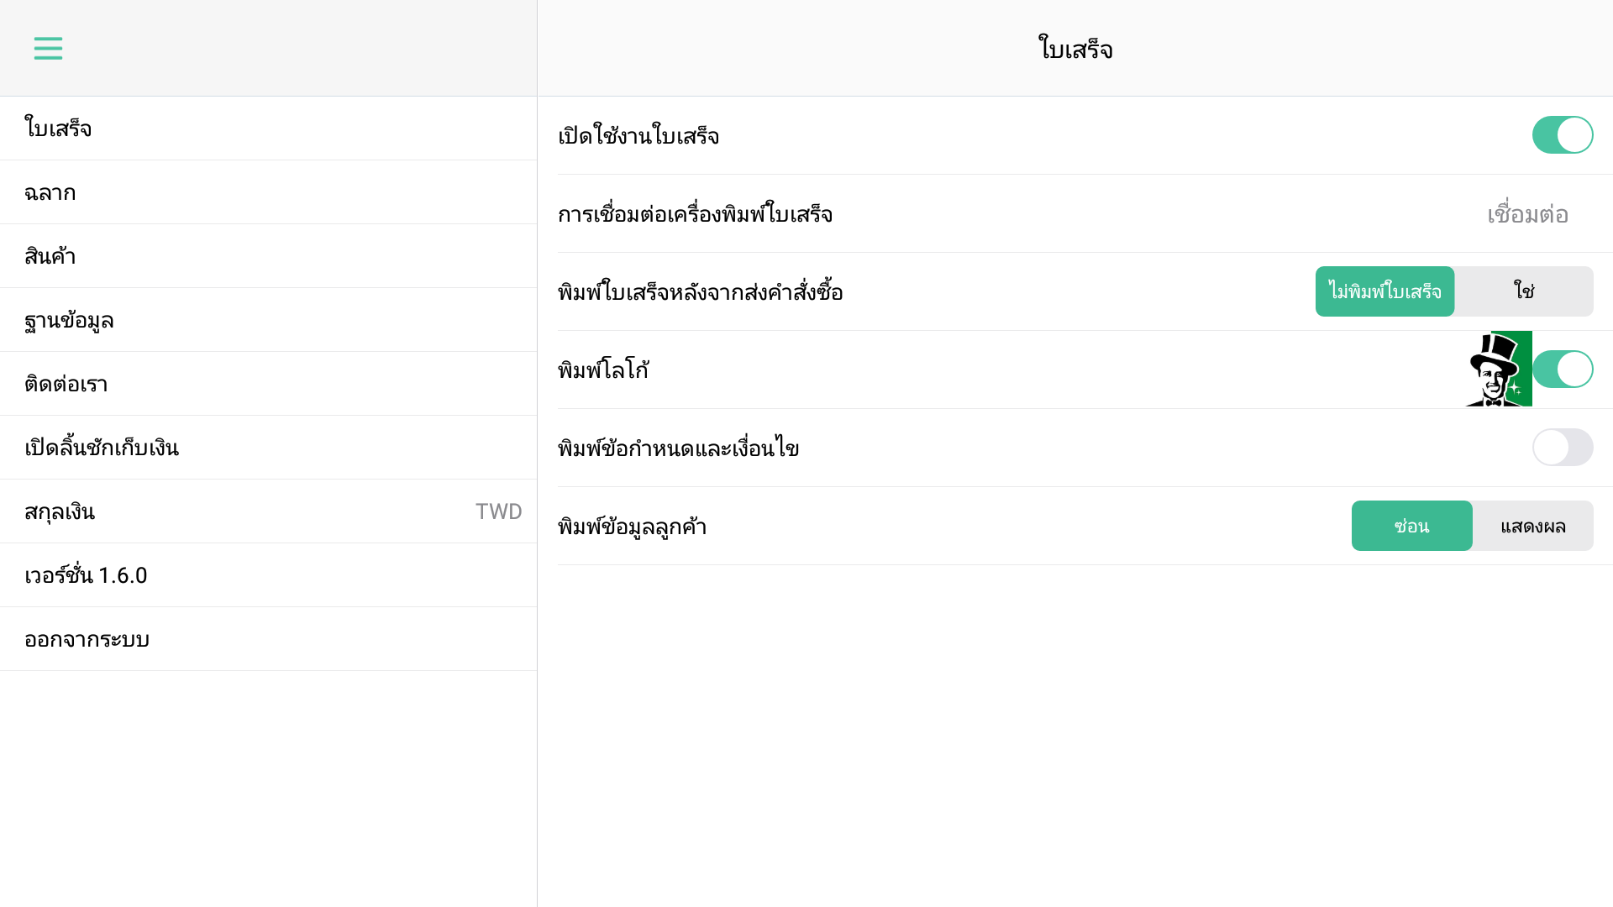Select แสดงผล for customer info printing
This screenshot has height=907, width=1613.
click(1533, 526)
